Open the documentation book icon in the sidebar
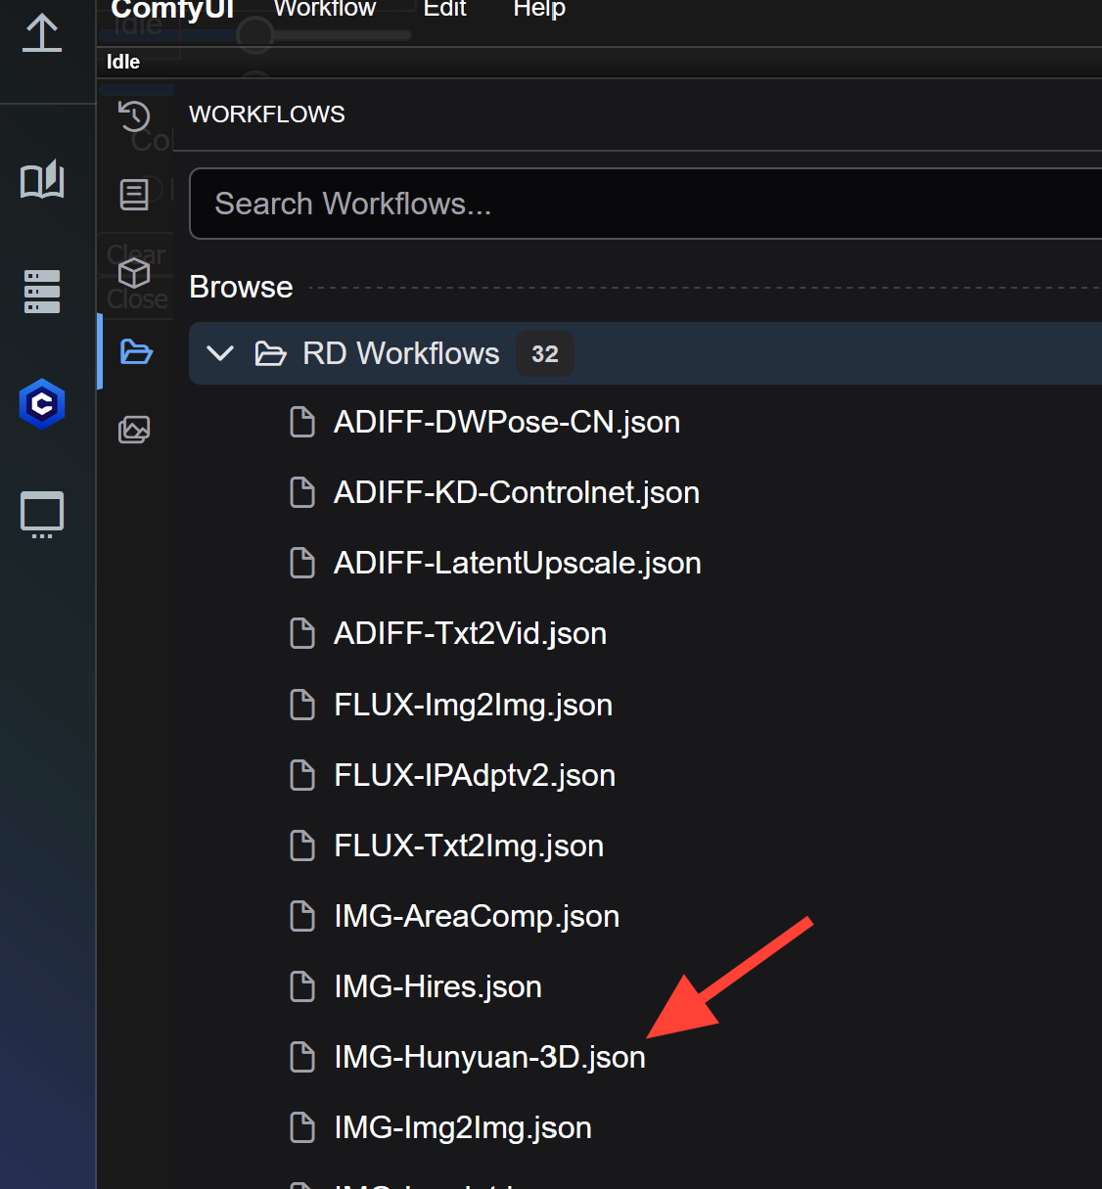The height and width of the screenshot is (1189, 1102). coord(41,180)
